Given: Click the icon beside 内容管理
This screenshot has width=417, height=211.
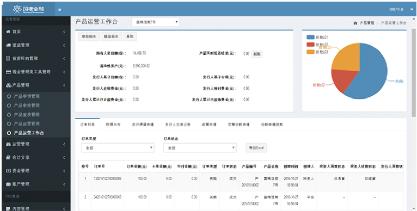Looking at the screenshot, I should point(8,209).
